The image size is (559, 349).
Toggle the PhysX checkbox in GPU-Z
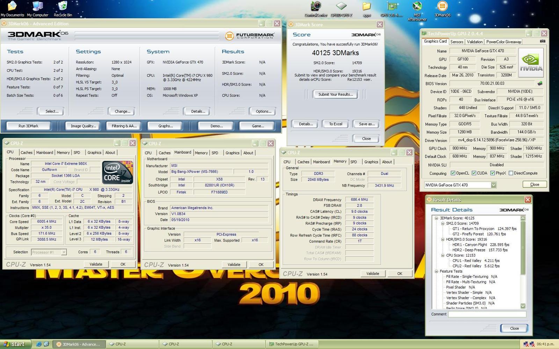pos(492,173)
